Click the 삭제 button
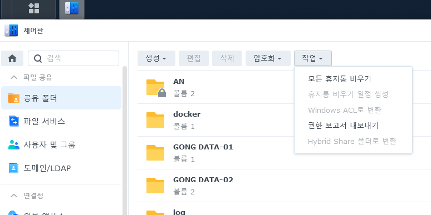Screen dimensions: 431x215 pos(227,58)
